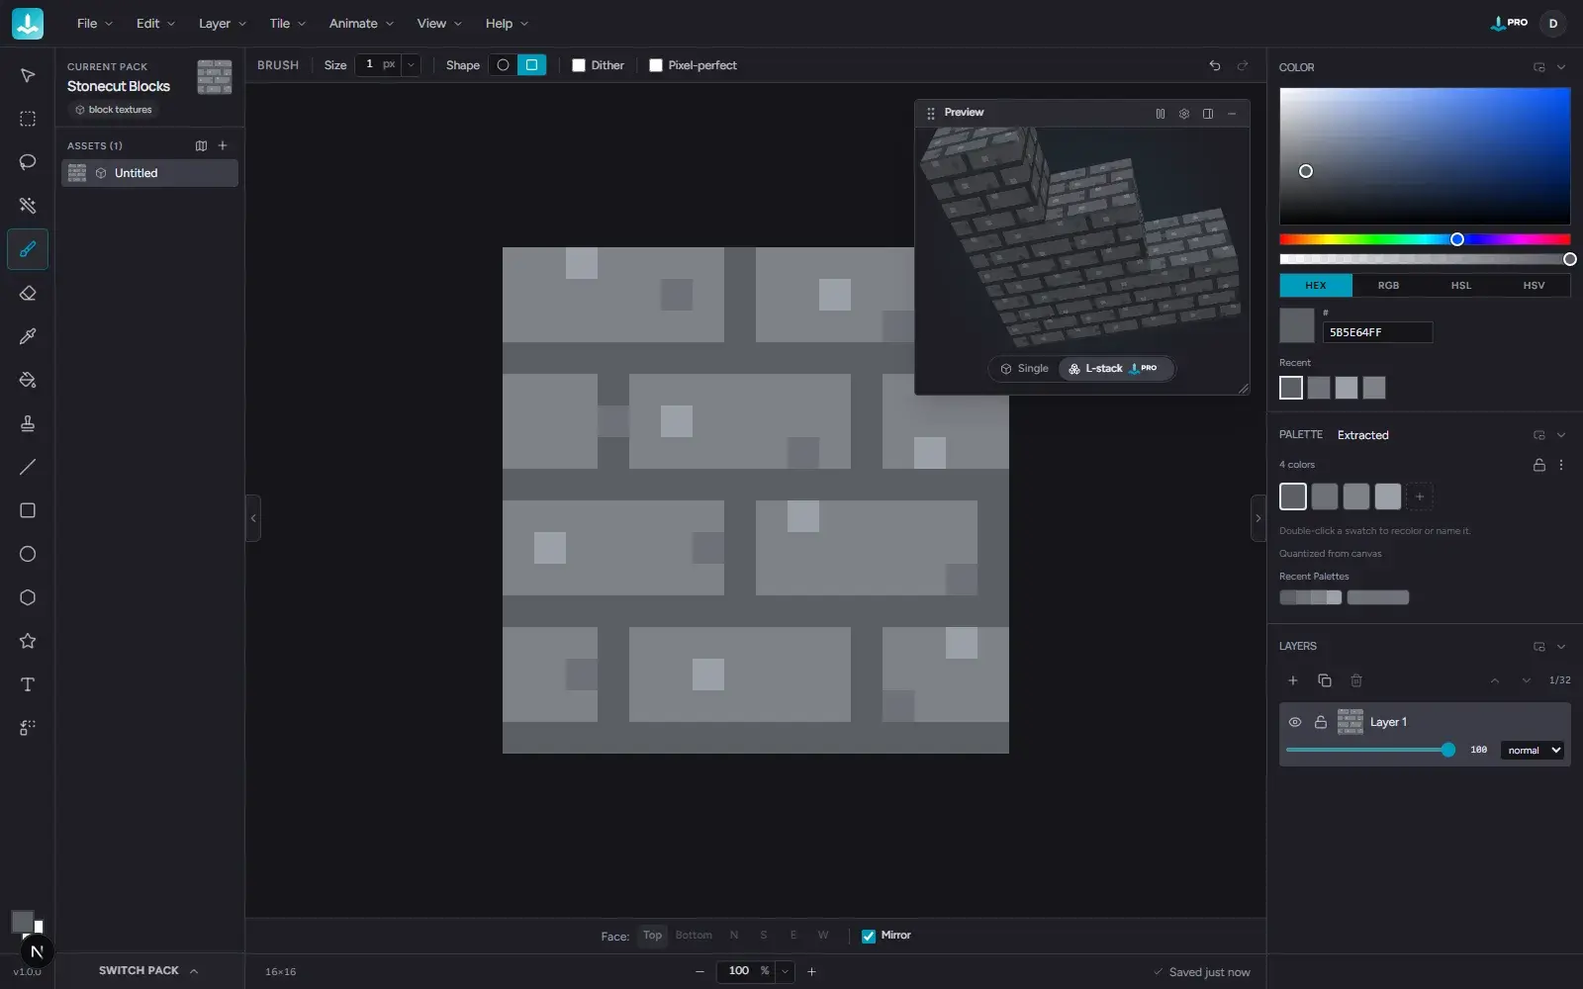The image size is (1583, 989).
Task: Select the Stamp tool
Action: coord(28,423)
